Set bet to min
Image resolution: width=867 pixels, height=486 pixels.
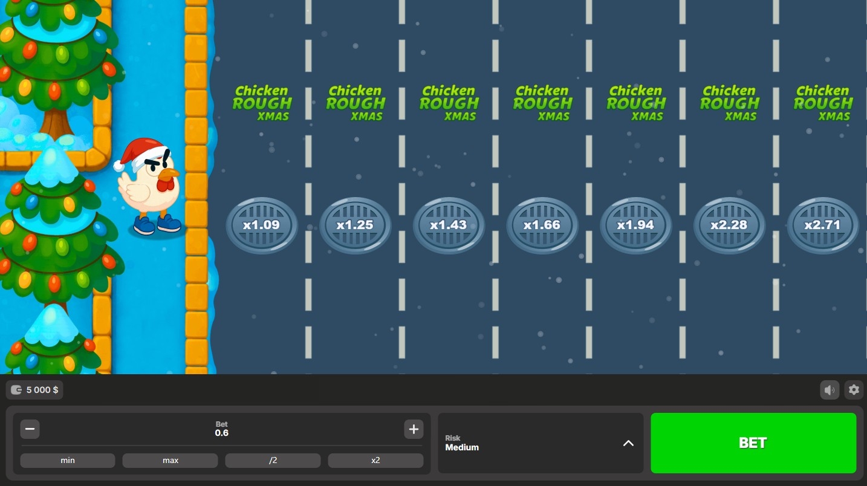tap(68, 461)
